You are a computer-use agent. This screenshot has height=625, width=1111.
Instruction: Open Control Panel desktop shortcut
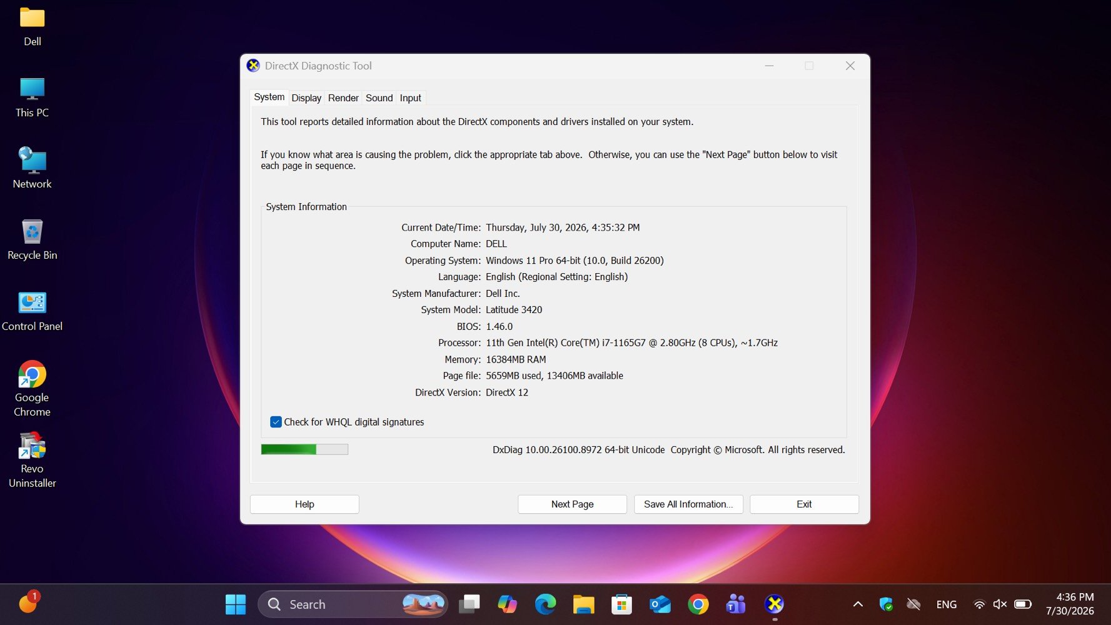32,311
